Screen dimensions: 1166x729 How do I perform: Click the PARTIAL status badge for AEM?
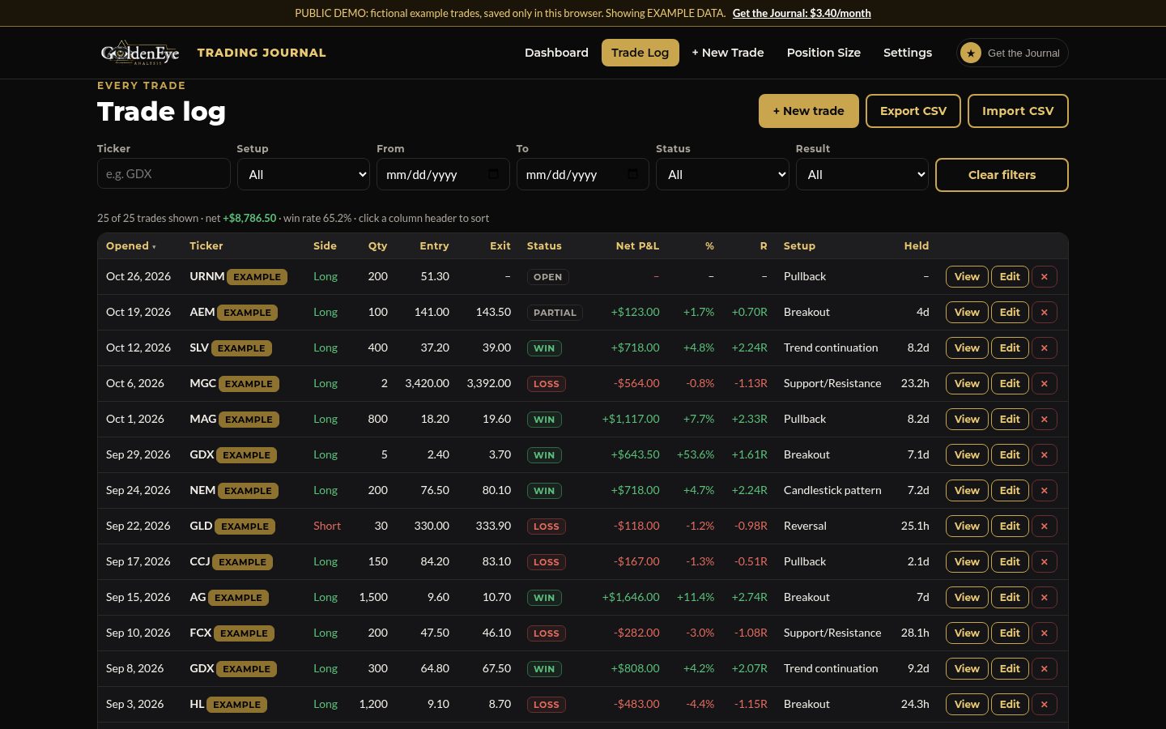(555, 313)
